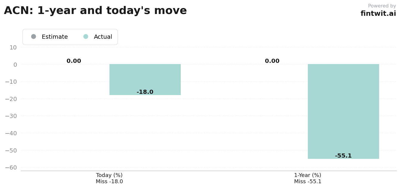Image resolution: width=400 pixels, height=188 pixels.
Task: Toggle the Estimate legend label
Action: [55, 37]
